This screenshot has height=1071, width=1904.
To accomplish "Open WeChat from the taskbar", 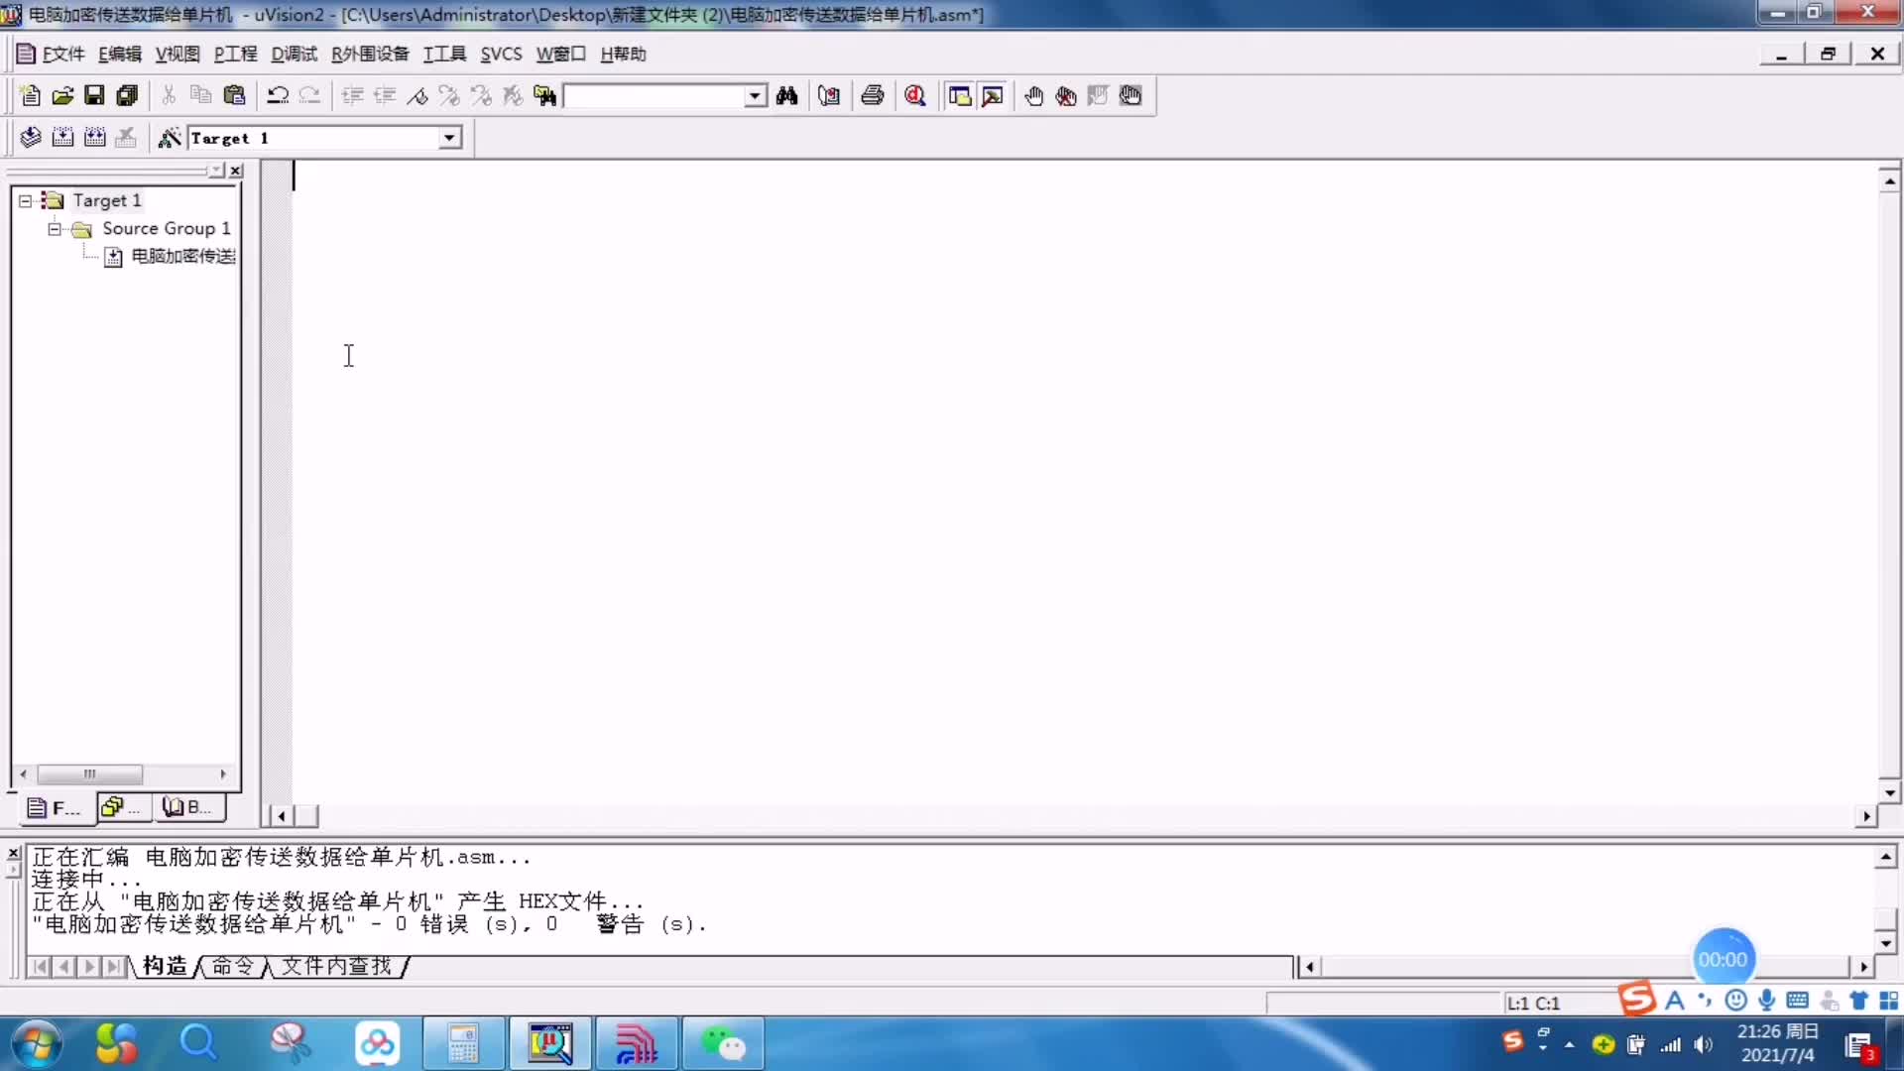I will (723, 1043).
